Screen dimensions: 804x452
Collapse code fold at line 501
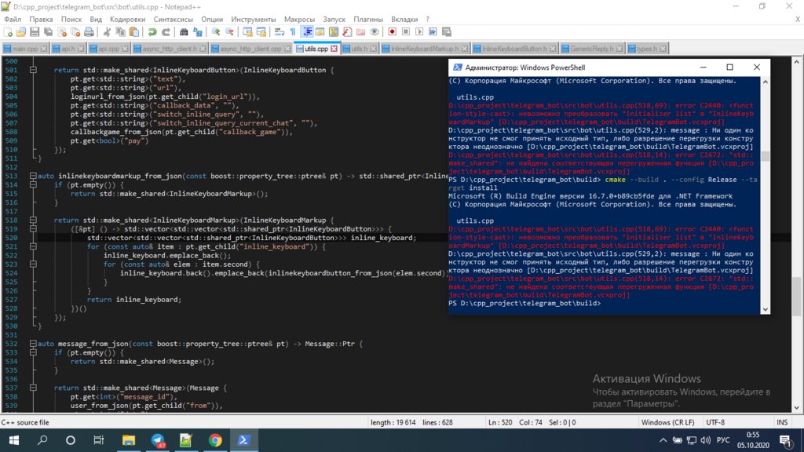tap(33, 70)
